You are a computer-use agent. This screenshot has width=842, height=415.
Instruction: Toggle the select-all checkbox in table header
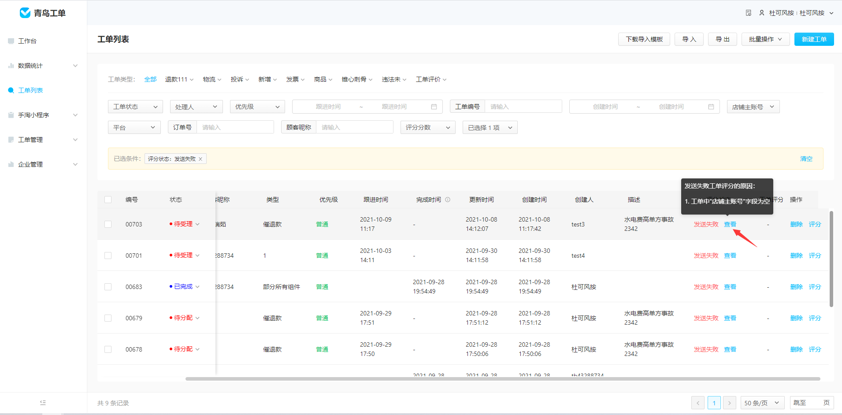tap(108, 200)
